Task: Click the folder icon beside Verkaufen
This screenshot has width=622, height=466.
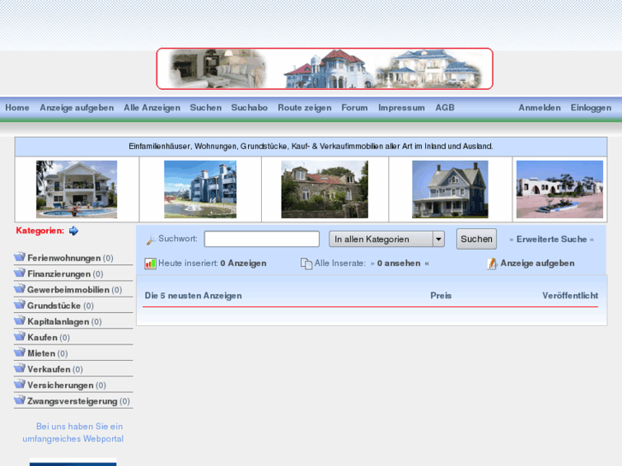Action: (x=20, y=368)
